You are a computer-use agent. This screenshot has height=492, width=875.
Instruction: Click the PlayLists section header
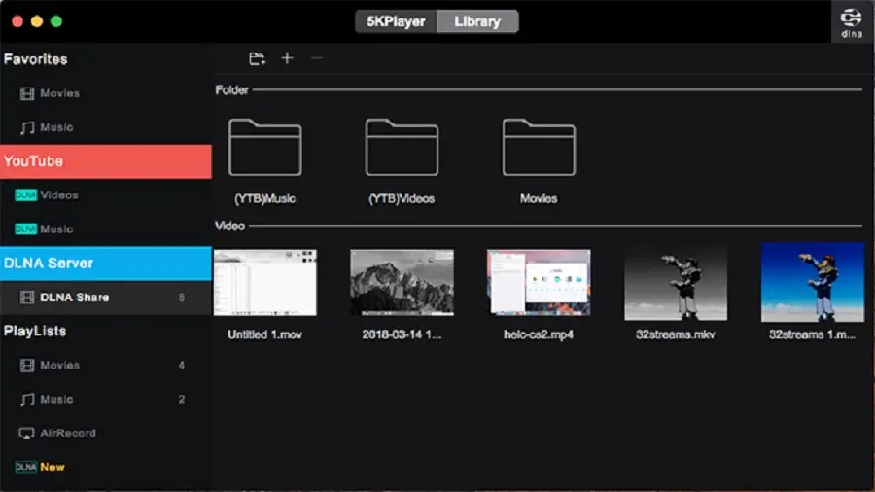click(x=35, y=332)
